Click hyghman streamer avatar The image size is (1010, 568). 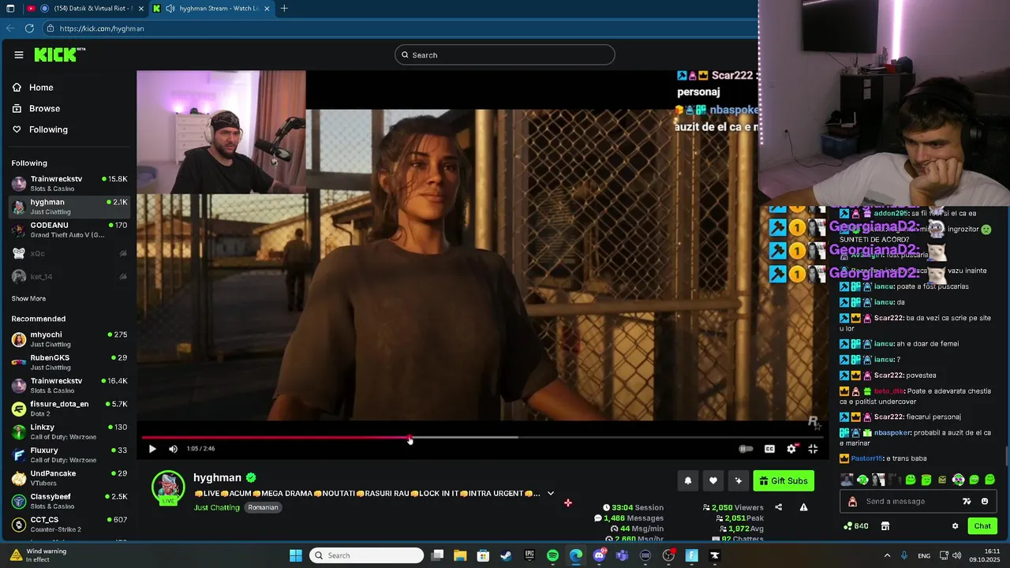coord(168,487)
